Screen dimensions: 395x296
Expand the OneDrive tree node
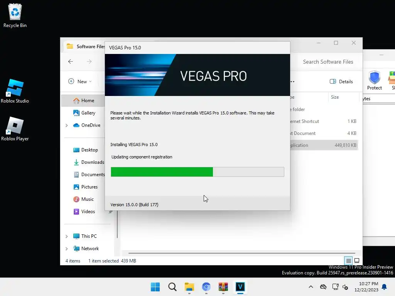tap(66, 125)
